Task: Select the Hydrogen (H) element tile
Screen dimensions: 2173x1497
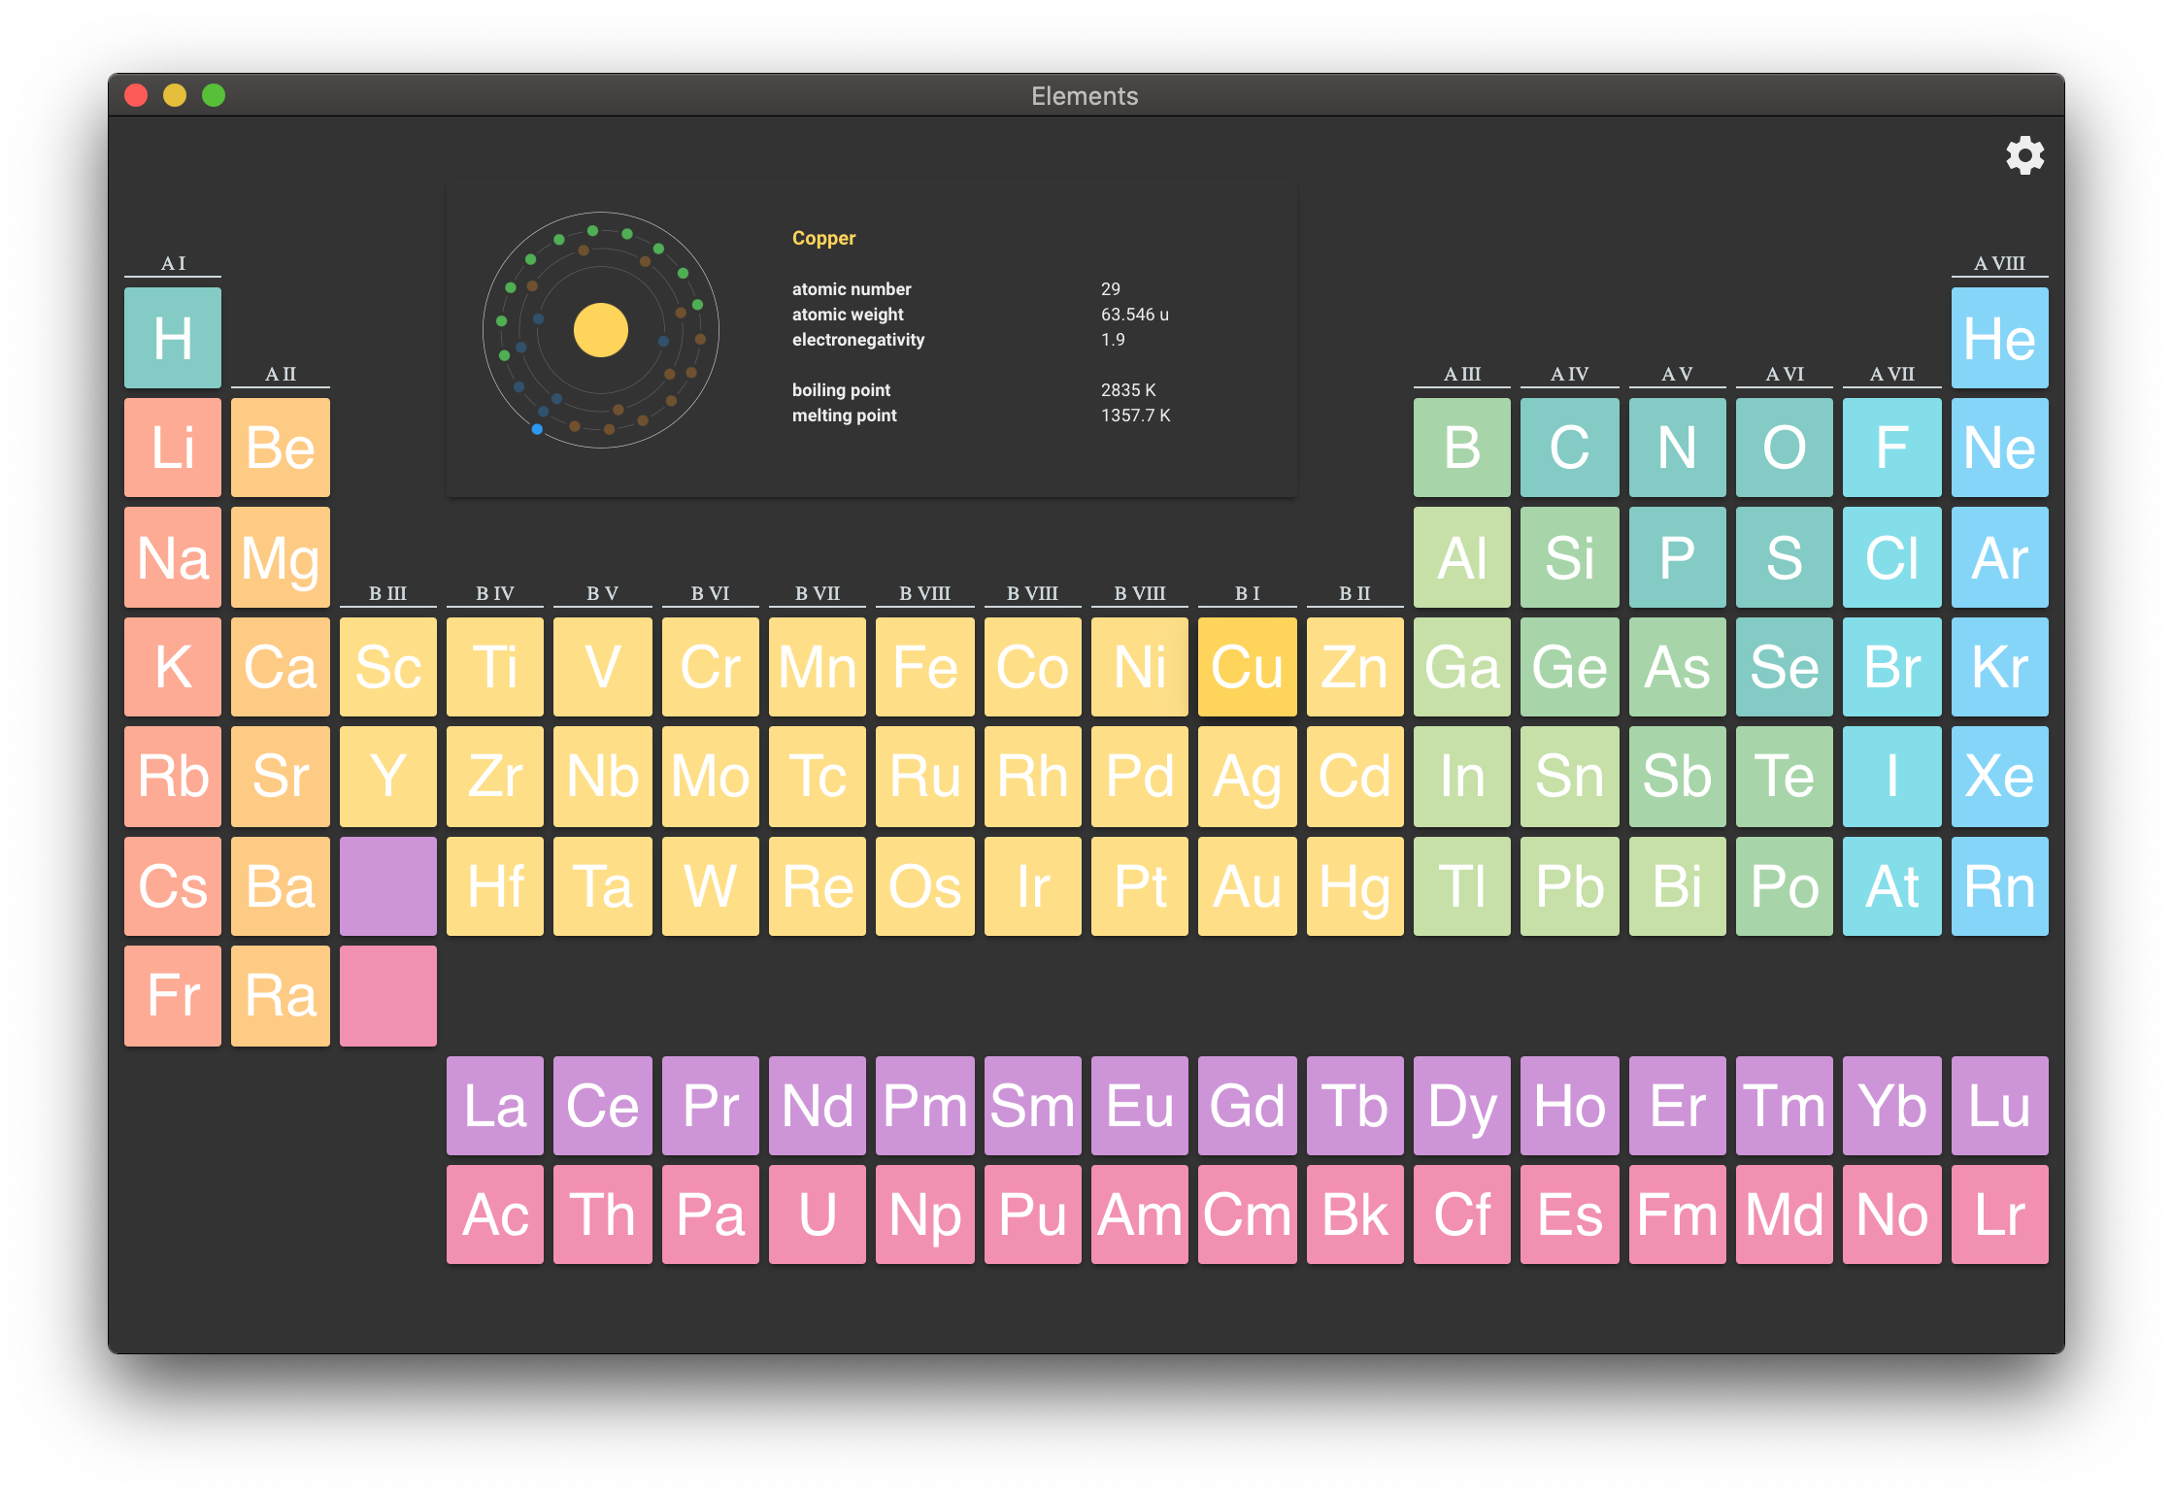Action: 173,338
